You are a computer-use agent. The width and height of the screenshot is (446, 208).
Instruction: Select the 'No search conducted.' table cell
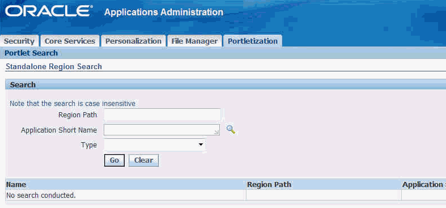[x=125, y=196]
